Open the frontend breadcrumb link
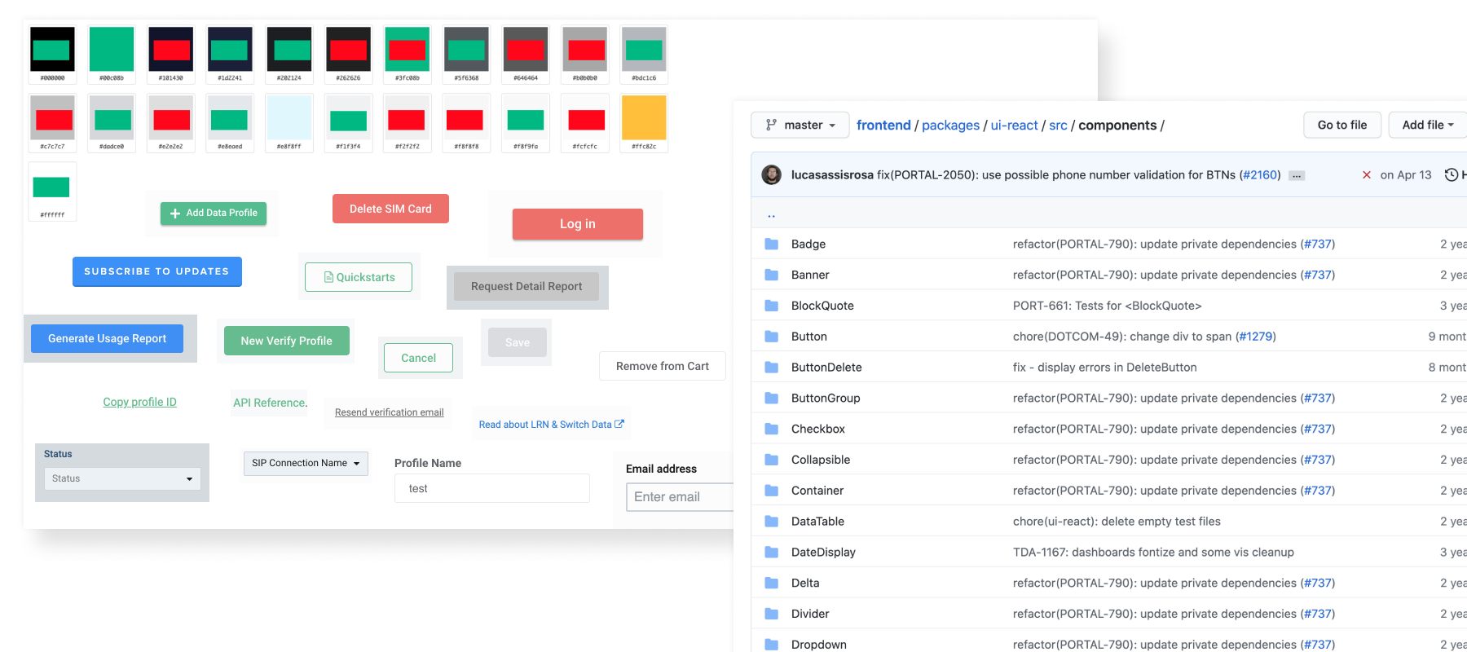The image size is (1467, 652). 883,125
